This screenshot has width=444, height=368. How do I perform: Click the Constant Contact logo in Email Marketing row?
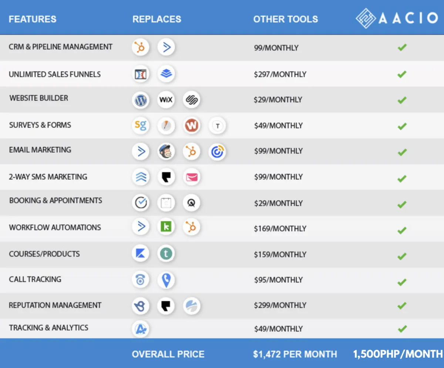(x=217, y=151)
